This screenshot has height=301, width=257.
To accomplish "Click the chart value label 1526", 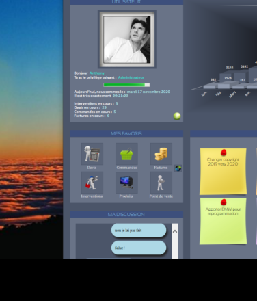I will click(228, 78).
